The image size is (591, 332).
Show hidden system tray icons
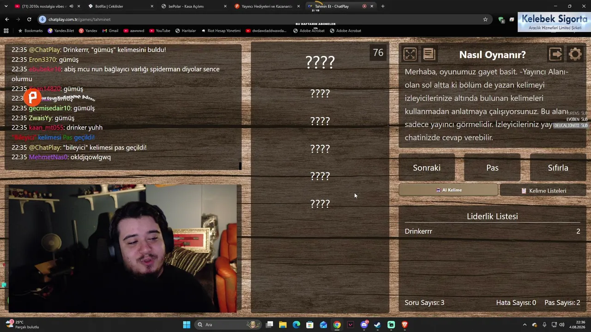coord(525,325)
